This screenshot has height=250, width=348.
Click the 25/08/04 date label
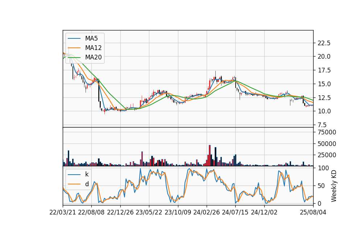click(x=313, y=212)
